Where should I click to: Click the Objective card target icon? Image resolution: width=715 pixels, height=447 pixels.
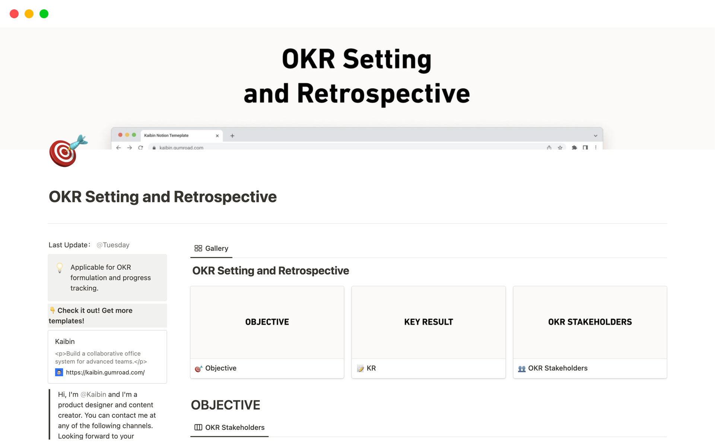[198, 368]
